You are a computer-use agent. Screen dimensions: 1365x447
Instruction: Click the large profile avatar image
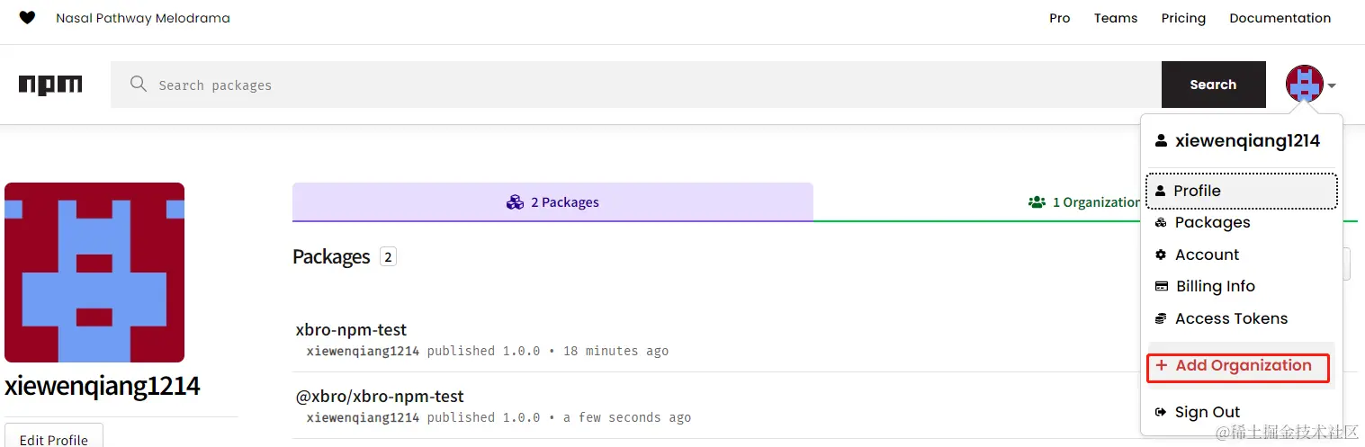(94, 273)
